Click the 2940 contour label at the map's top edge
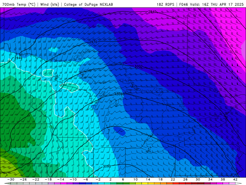This screenshot has width=246, height=185. pos(152,12)
